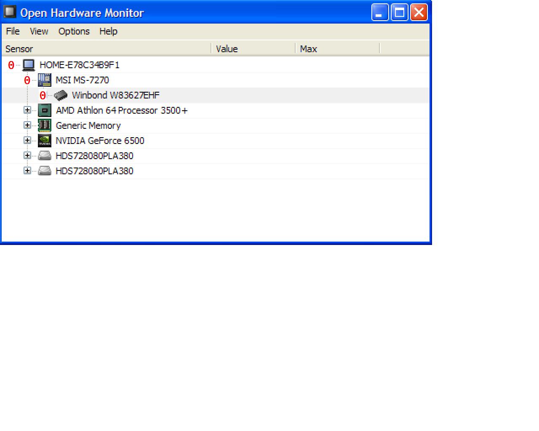Click the Open Hardware Monitor title text
The image size is (539, 431).
82,13
